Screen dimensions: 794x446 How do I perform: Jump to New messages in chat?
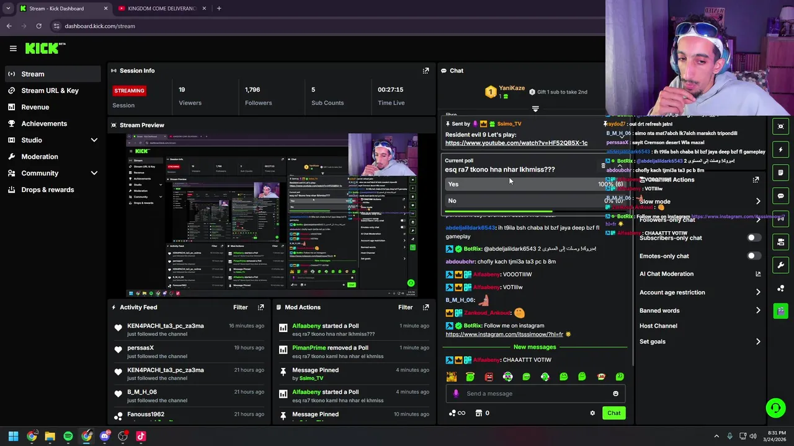click(x=535, y=347)
